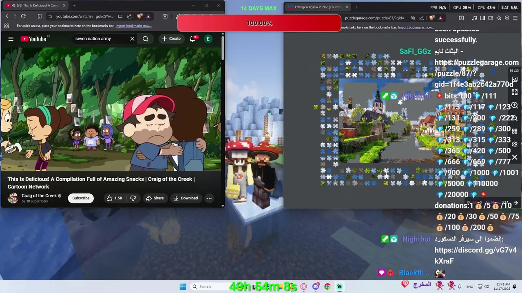Open search sidebar icon in puzzle toolbar
The image size is (522, 293).
(461, 18)
